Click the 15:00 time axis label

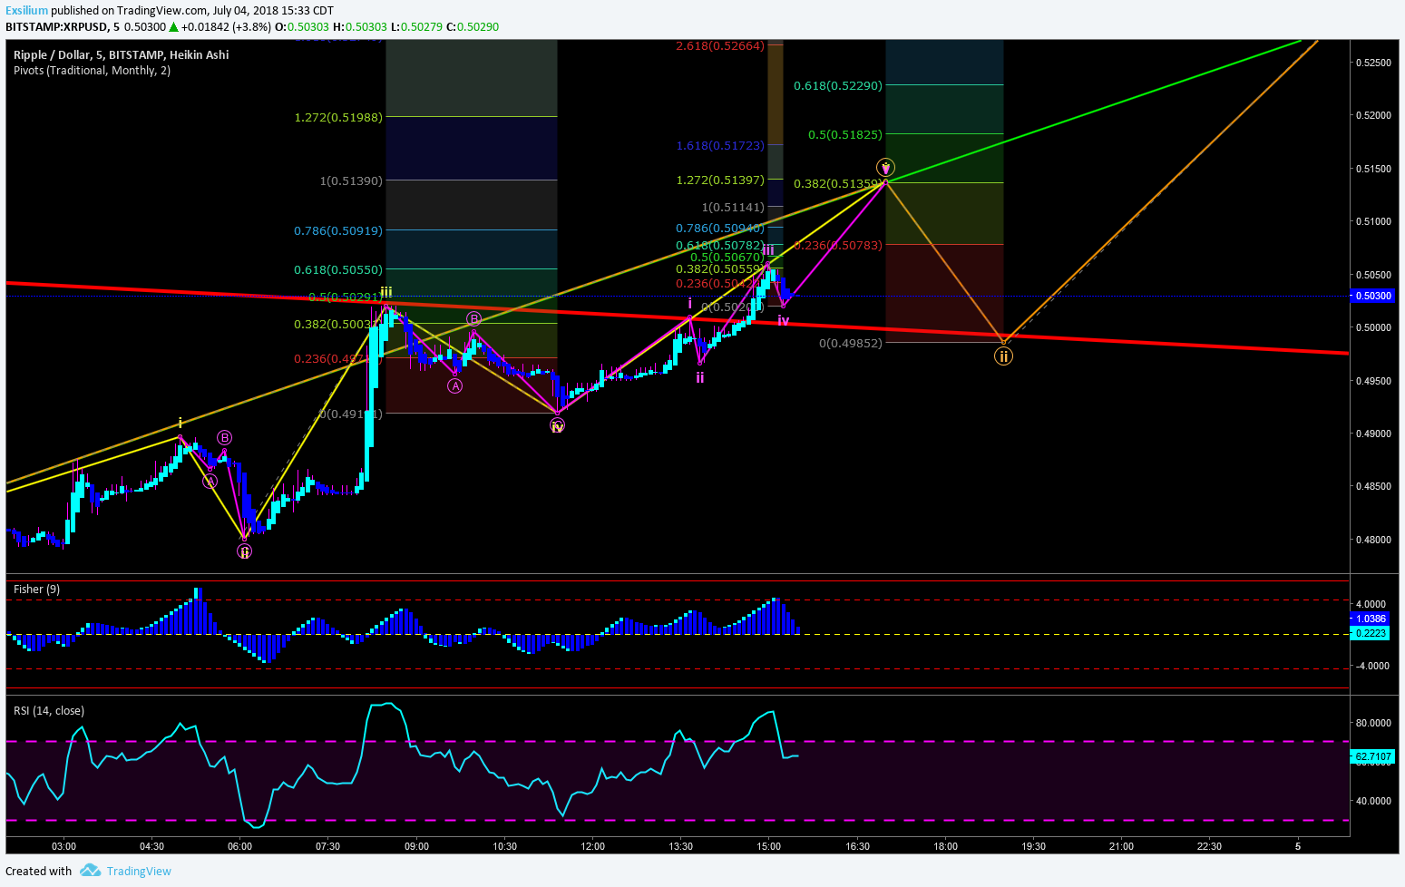(x=768, y=846)
